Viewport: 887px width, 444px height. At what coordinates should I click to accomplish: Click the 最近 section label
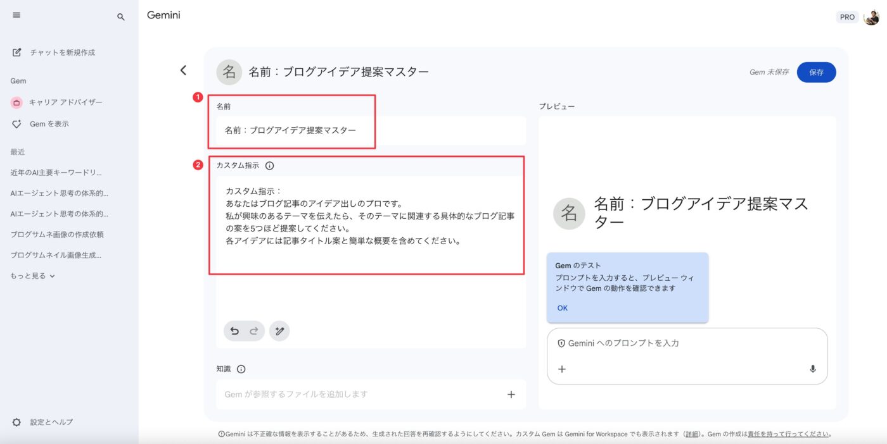[x=18, y=152]
